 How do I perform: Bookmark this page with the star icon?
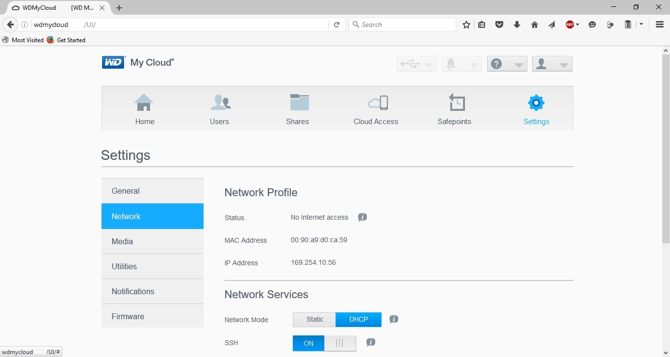(466, 25)
